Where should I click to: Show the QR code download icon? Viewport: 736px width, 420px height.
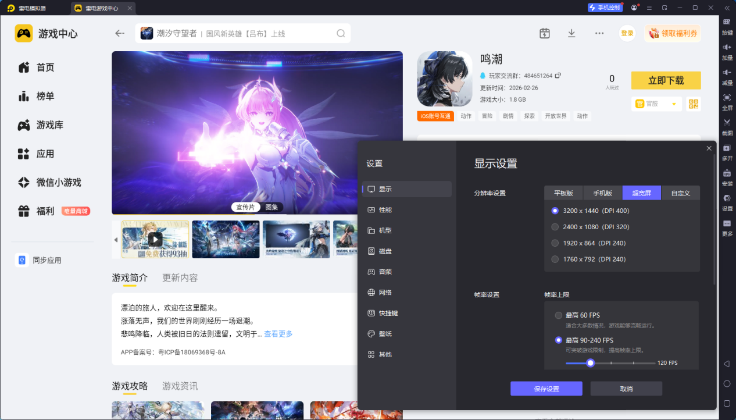(x=693, y=104)
